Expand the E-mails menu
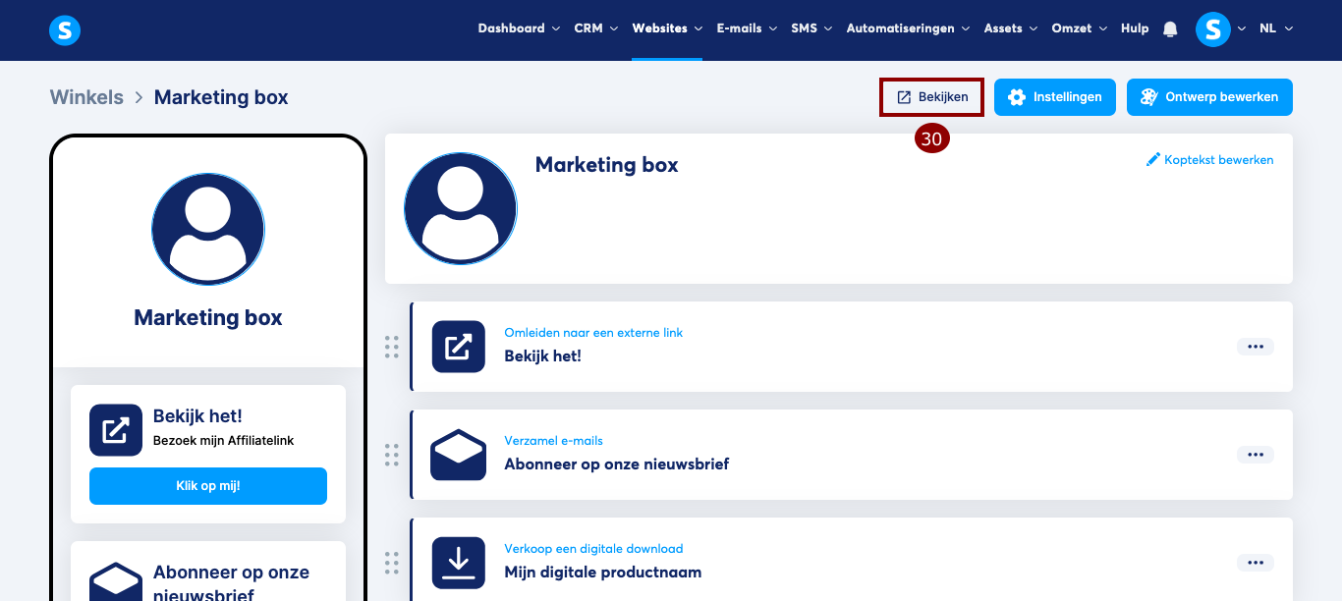This screenshot has width=1342, height=601. point(747,28)
